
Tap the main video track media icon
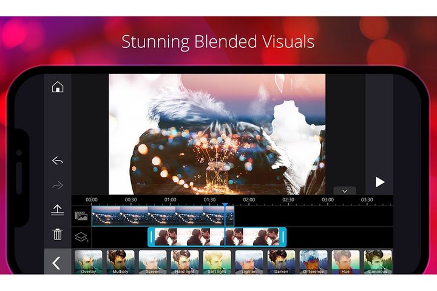point(81,216)
